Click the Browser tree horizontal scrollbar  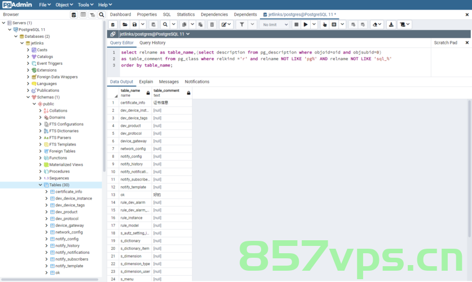50,280
